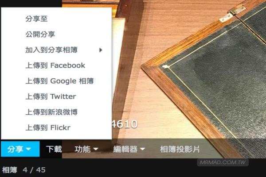
Task: Click the arrow next to 功能
Action: coord(96,149)
